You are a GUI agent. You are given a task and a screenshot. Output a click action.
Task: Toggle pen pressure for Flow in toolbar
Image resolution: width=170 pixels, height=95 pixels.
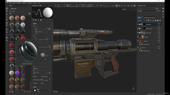click(x=79, y=6)
